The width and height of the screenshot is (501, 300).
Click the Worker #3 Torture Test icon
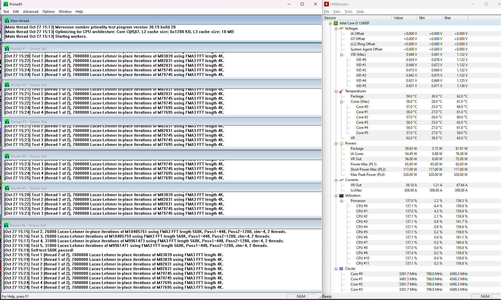(x=7, y=122)
